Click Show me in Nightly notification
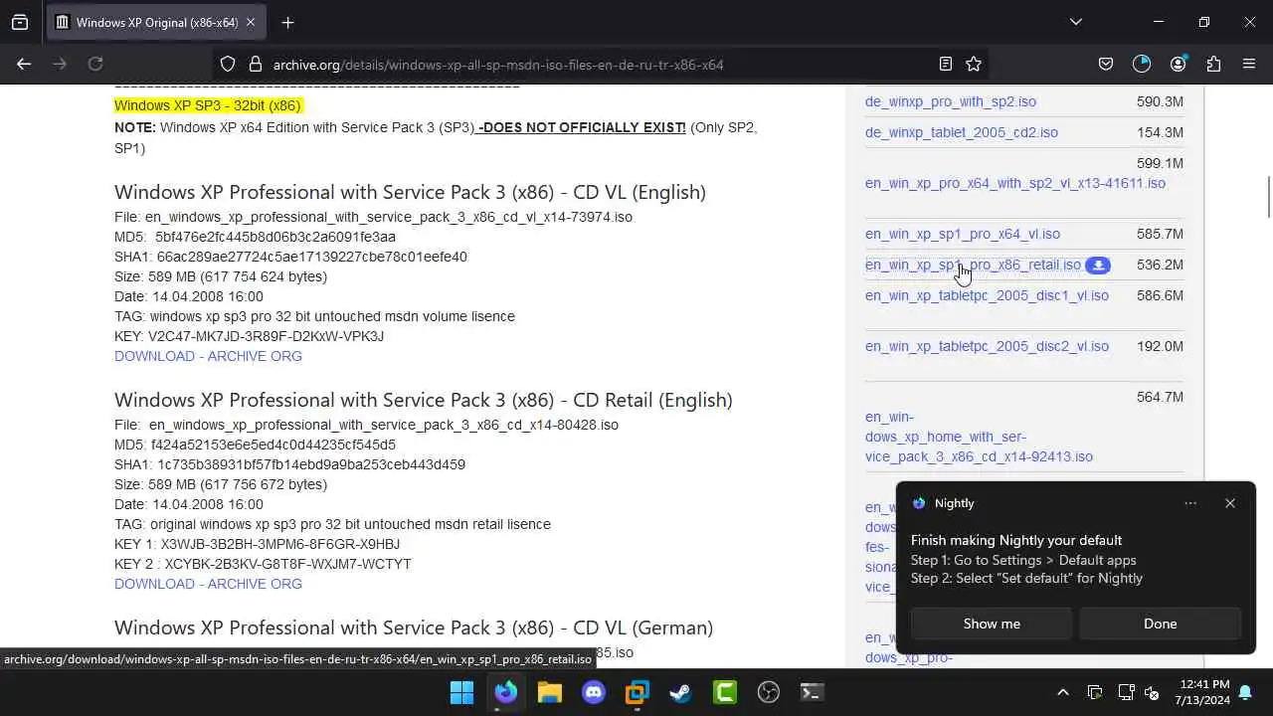 (992, 624)
